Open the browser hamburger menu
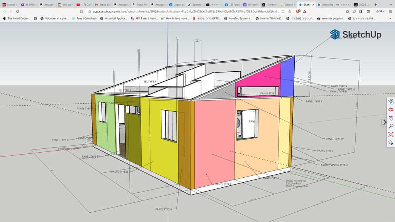395x222 pixels. [x=390, y=12]
